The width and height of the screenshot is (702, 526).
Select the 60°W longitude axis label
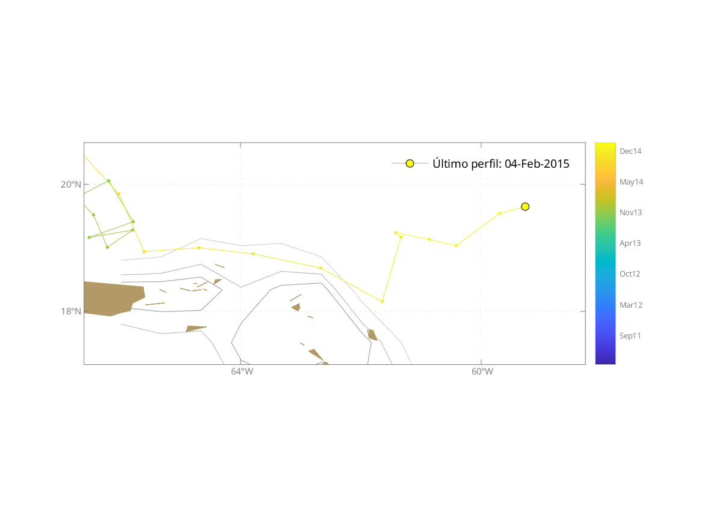[482, 372]
